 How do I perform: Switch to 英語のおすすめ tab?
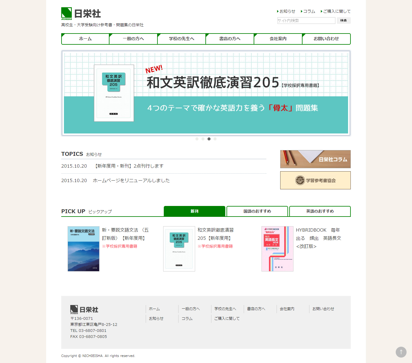pyautogui.click(x=320, y=211)
